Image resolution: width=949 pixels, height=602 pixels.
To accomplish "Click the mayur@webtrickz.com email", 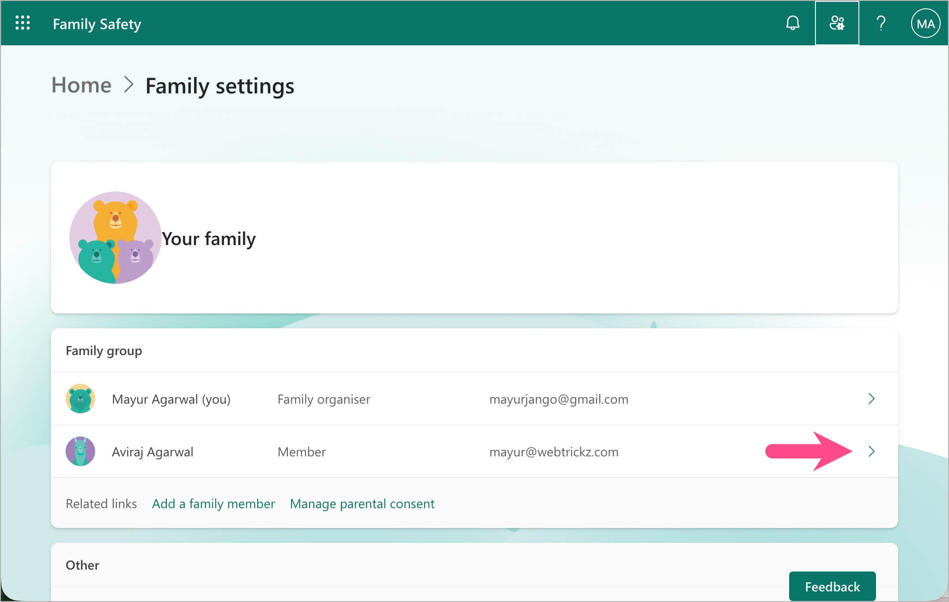I will click(554, 452).
